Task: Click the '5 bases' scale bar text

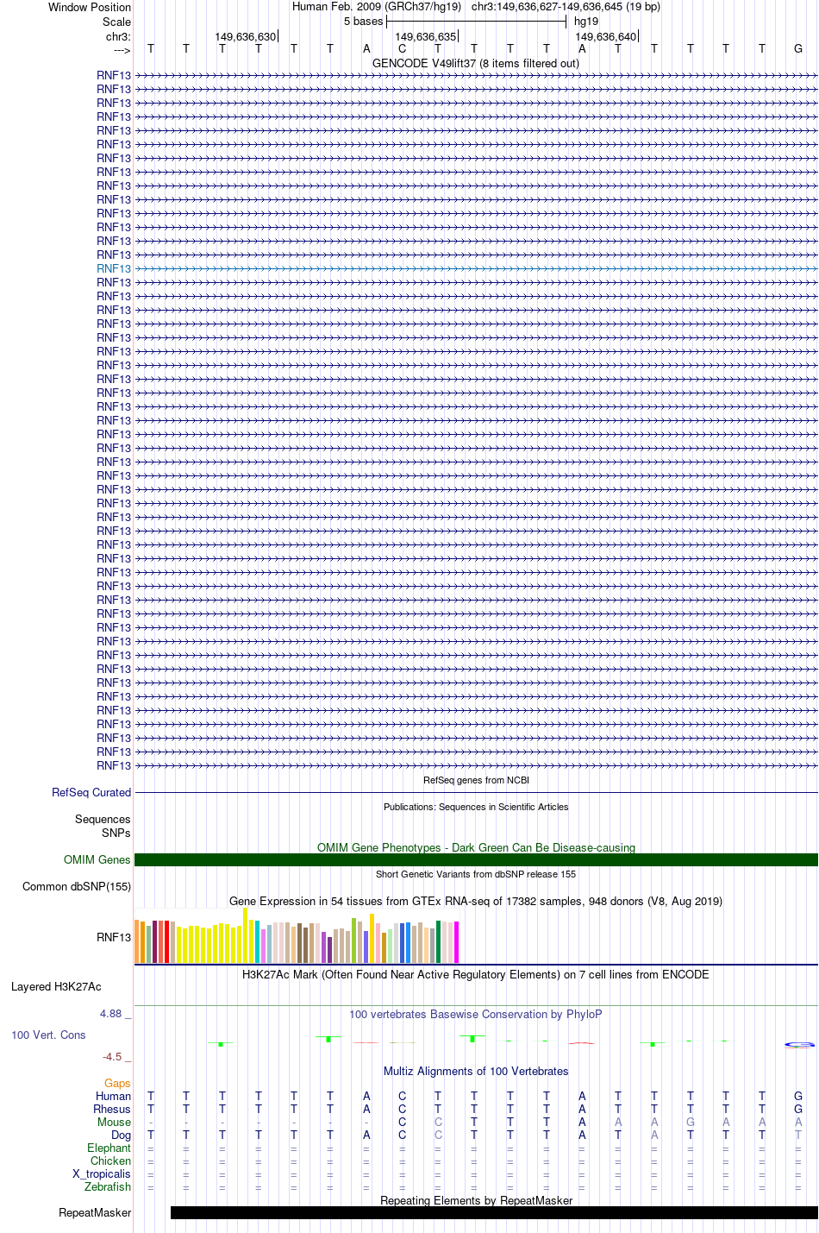Action: point(363,22)
